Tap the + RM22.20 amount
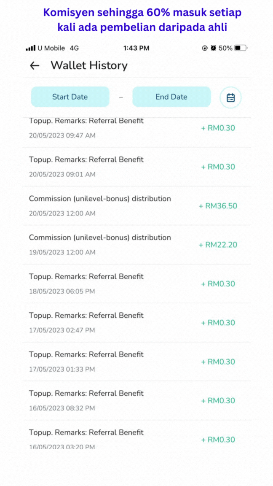Screen dimensions: 273x486 (x=218, y=245)
